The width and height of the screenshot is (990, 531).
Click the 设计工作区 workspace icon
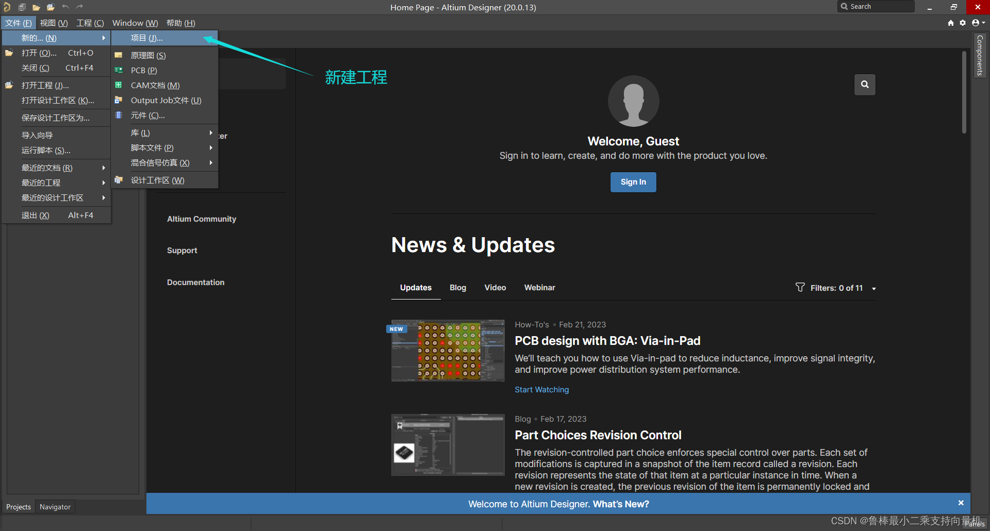(x=119, y=180)
